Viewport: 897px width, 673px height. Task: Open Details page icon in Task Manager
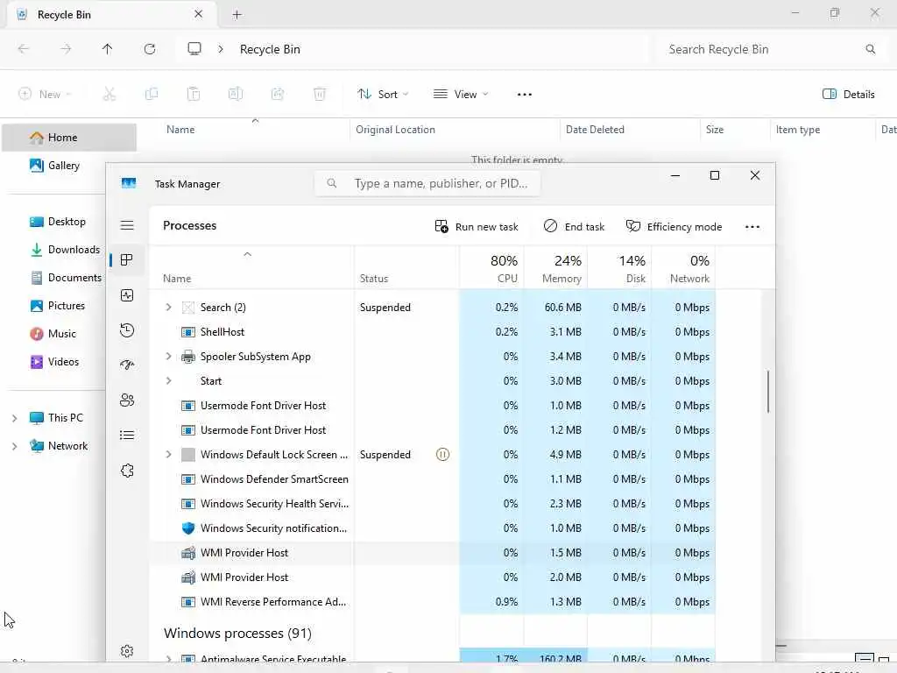(x=127, y=436)
